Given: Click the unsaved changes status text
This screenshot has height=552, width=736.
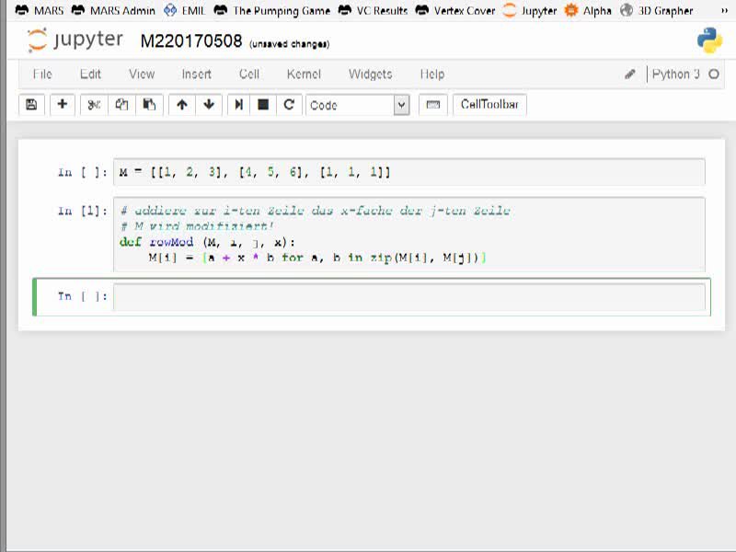Looking at the screenshot, I should click(289, 44).
